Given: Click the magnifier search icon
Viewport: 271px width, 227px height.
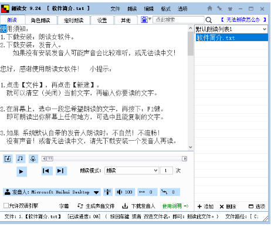Looking at the screenshot, I should point(209,20).
